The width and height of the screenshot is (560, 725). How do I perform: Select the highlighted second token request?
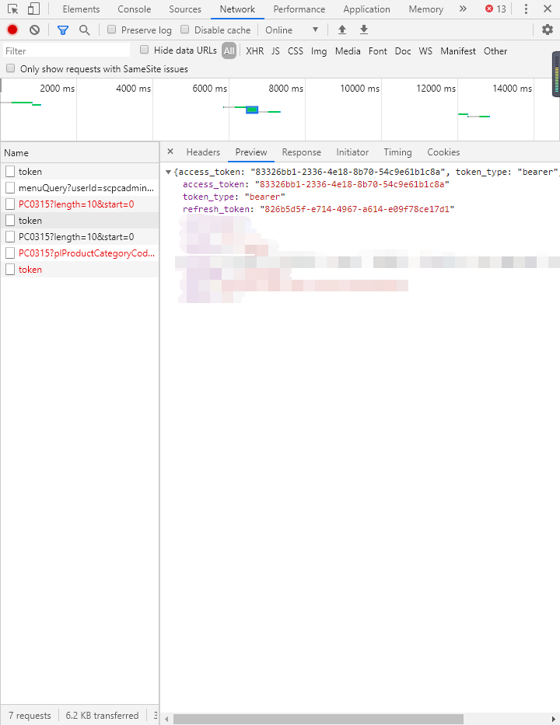point(79,220)
